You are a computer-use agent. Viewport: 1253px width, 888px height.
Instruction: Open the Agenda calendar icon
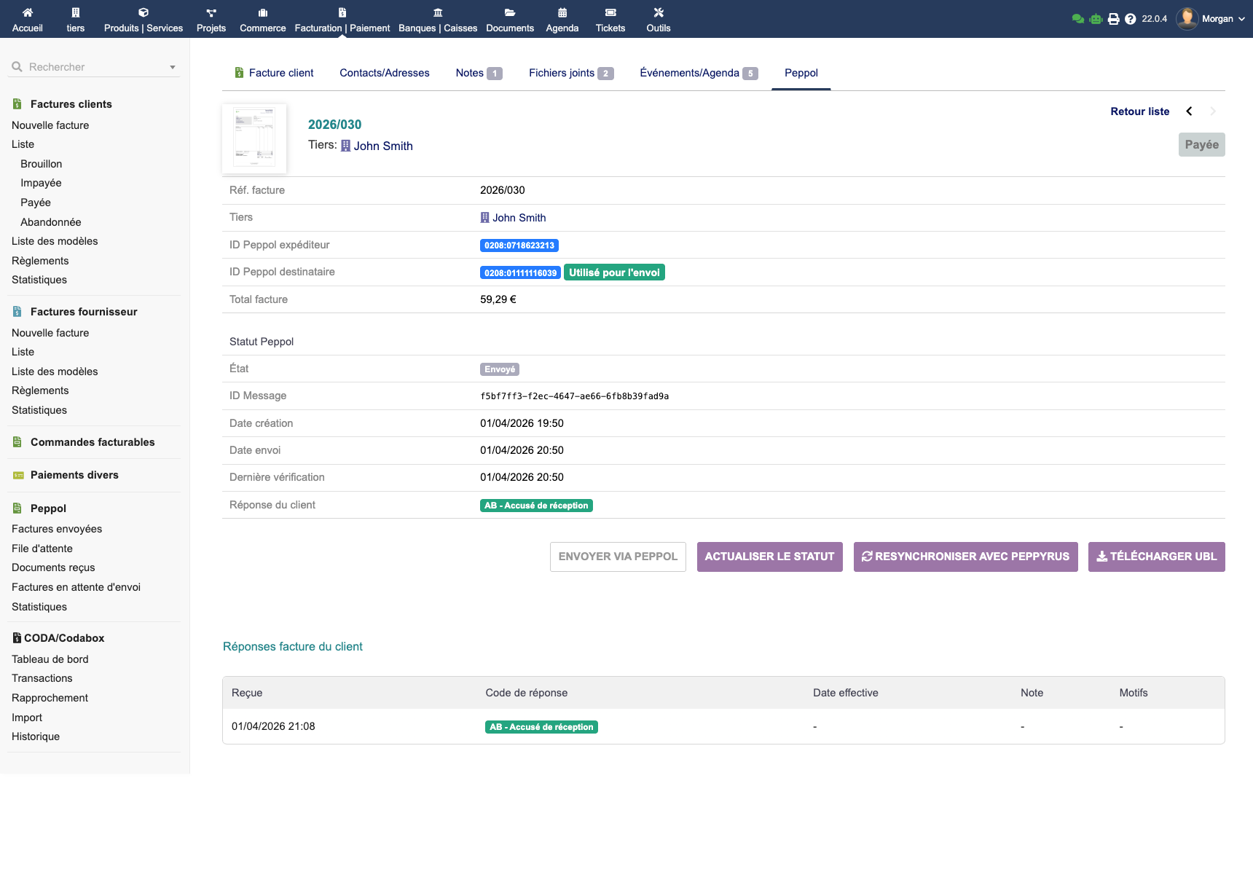[562, 12]
